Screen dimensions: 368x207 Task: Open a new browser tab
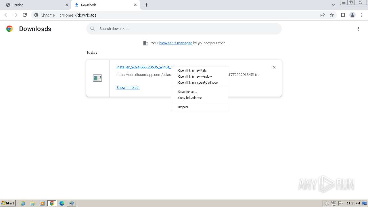tap(146, 5)
